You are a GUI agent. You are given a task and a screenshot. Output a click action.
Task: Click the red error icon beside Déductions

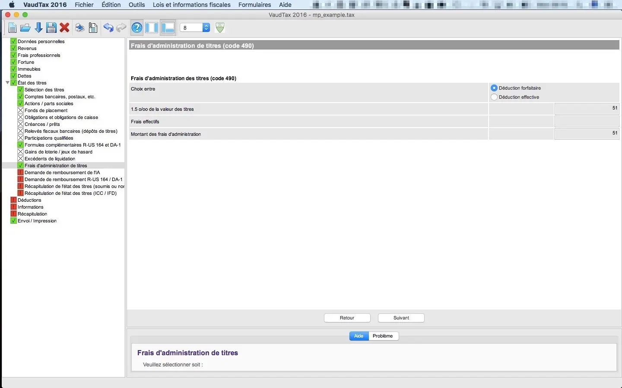(x=13, y=200)
